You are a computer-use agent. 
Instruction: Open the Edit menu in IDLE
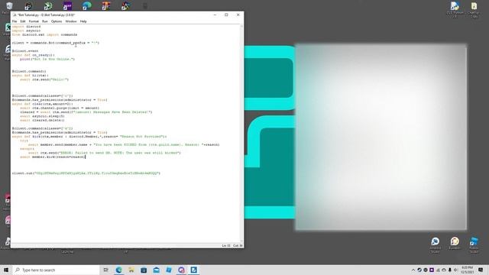[23, 21]
